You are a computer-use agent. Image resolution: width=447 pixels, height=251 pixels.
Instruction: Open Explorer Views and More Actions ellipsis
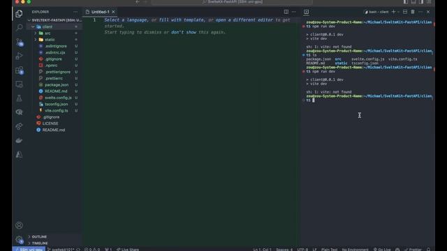[x=75, y=12]
